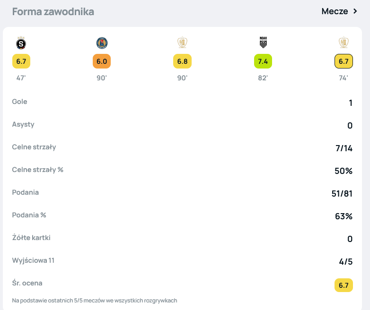Screen dimensions: 370x310
Task: Click the 6.7 rating under the Sparta logo
Action: pos(21,61)
